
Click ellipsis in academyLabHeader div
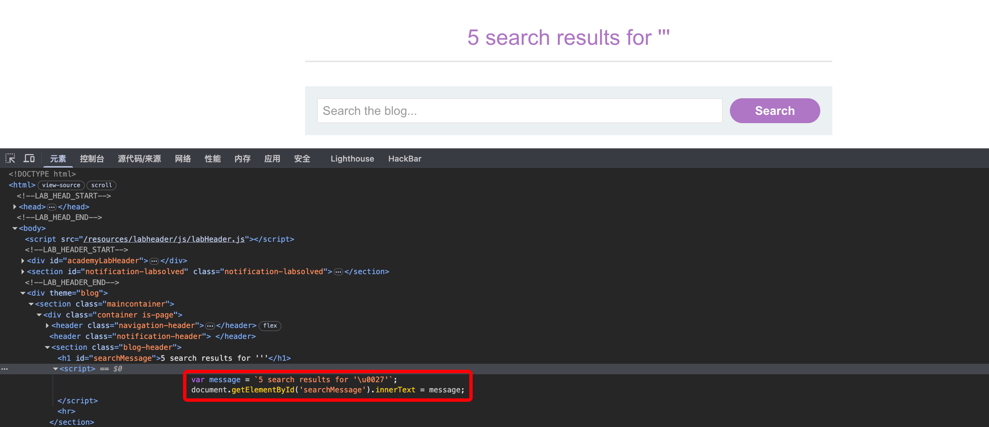click(x=154, y=261)
